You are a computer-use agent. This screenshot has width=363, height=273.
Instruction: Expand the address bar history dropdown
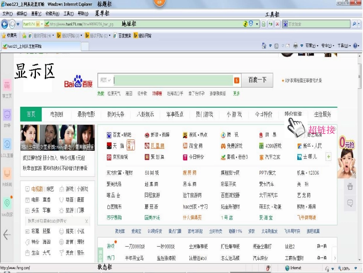coord(257,24)
